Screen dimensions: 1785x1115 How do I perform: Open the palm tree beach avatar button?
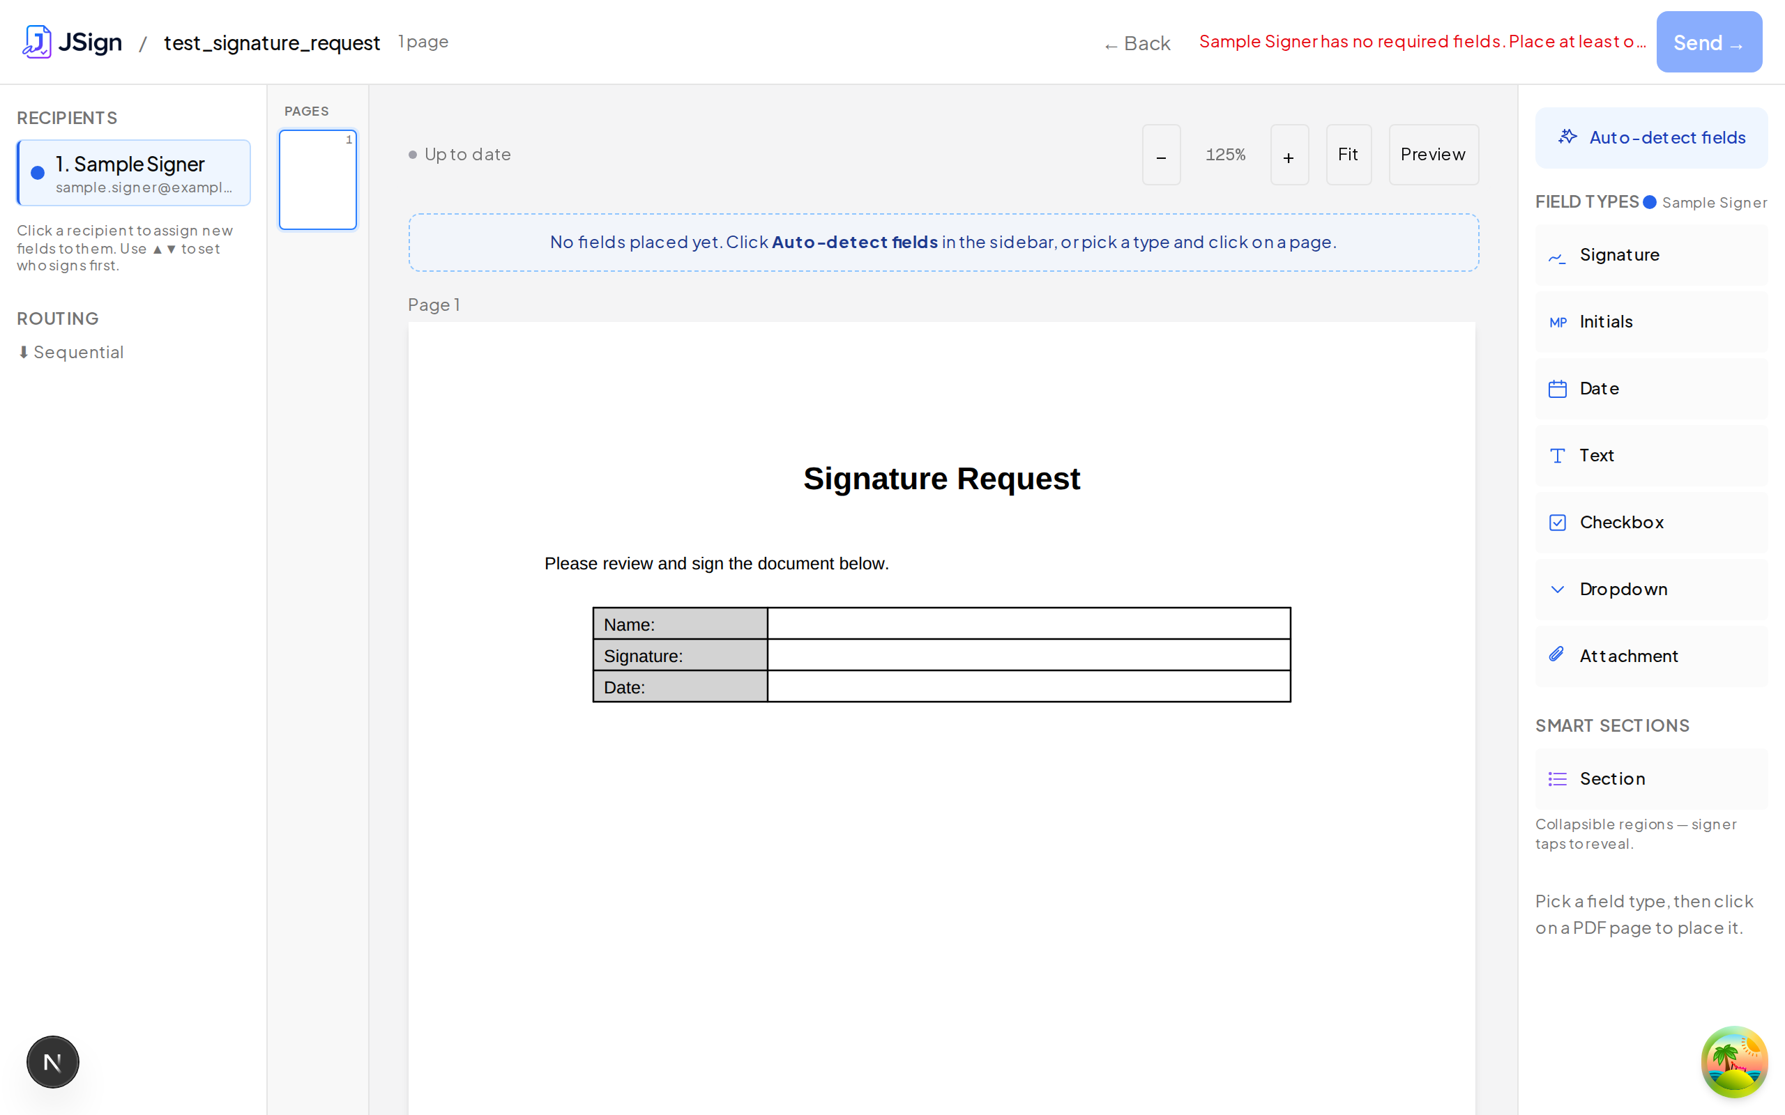pos(1734,1062)
